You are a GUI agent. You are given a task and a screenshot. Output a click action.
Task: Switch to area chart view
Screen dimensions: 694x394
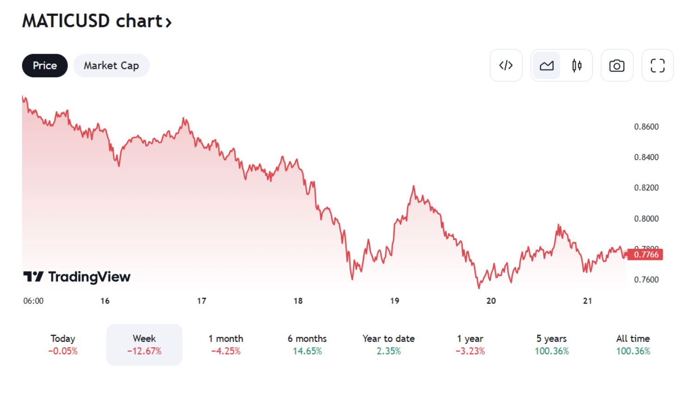pos(546,66)
